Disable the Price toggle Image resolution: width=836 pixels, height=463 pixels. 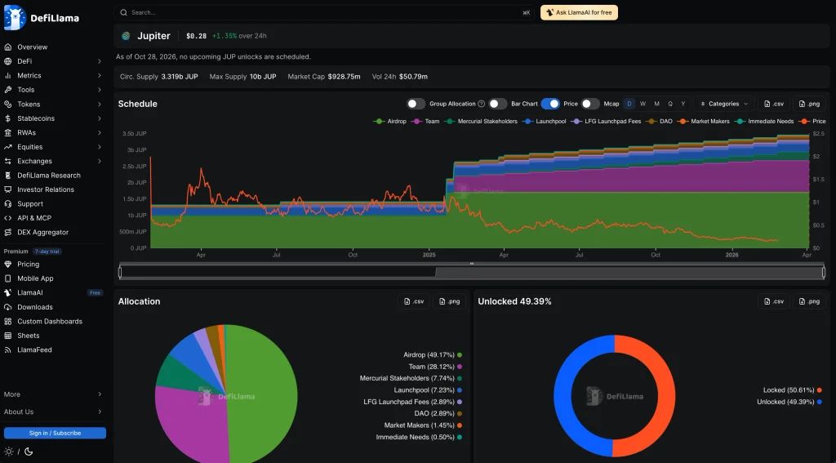pyautogui.click(x=550, y=104)
